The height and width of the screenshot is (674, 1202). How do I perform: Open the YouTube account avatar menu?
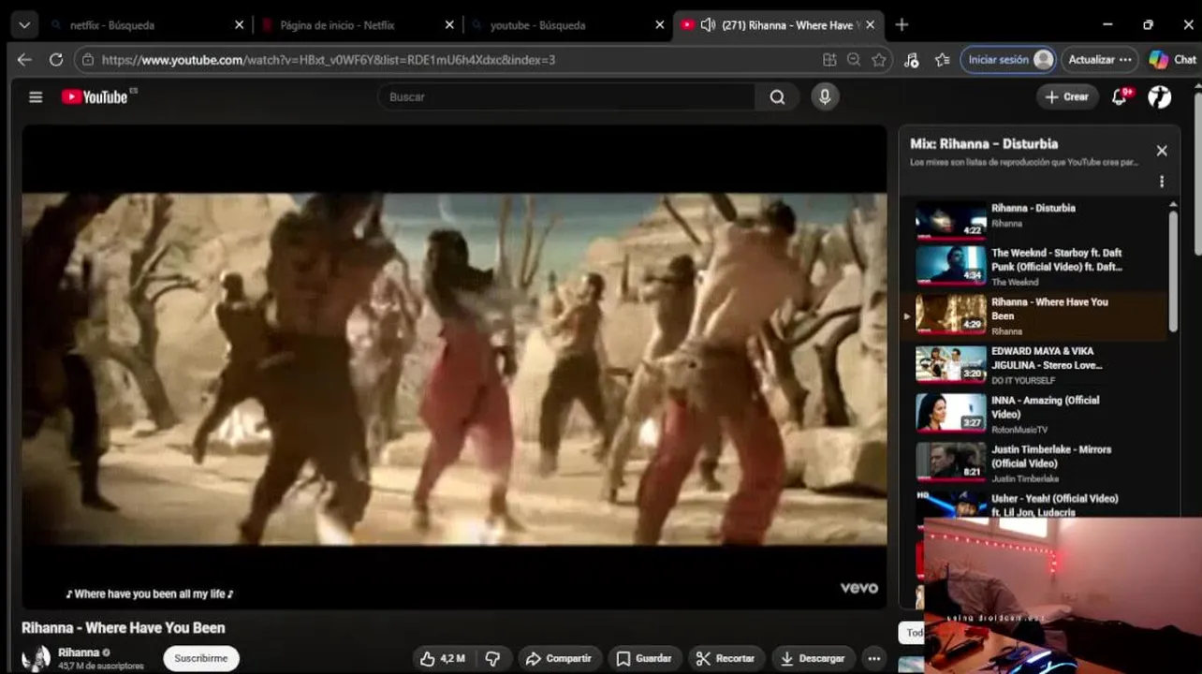[x=1160, y=96]
